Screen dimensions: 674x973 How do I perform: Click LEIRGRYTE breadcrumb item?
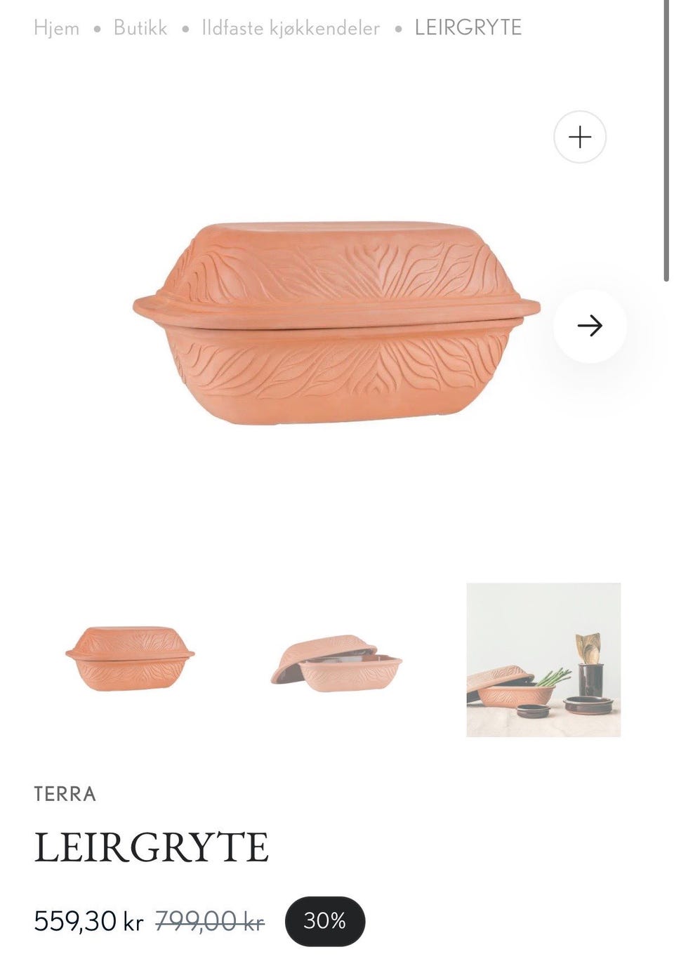click(468, 28)
